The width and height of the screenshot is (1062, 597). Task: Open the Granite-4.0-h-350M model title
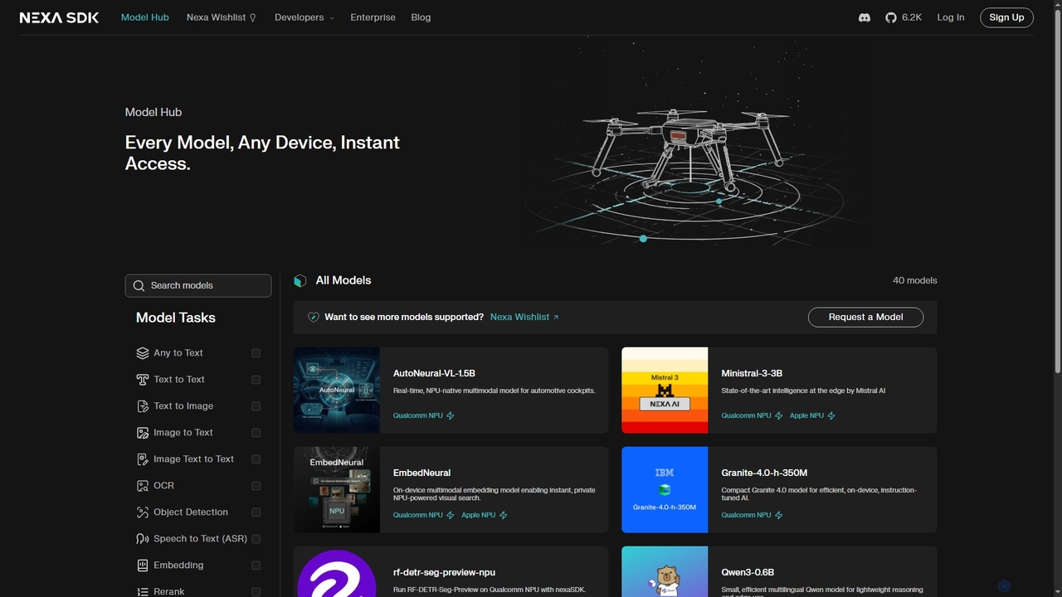[764, 473]
